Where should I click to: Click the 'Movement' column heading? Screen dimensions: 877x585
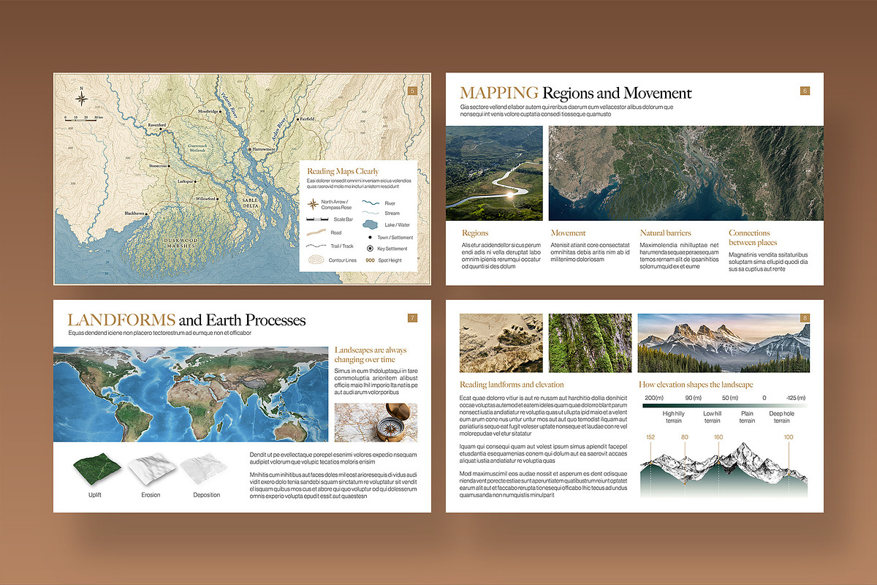(x=569, y=233)
